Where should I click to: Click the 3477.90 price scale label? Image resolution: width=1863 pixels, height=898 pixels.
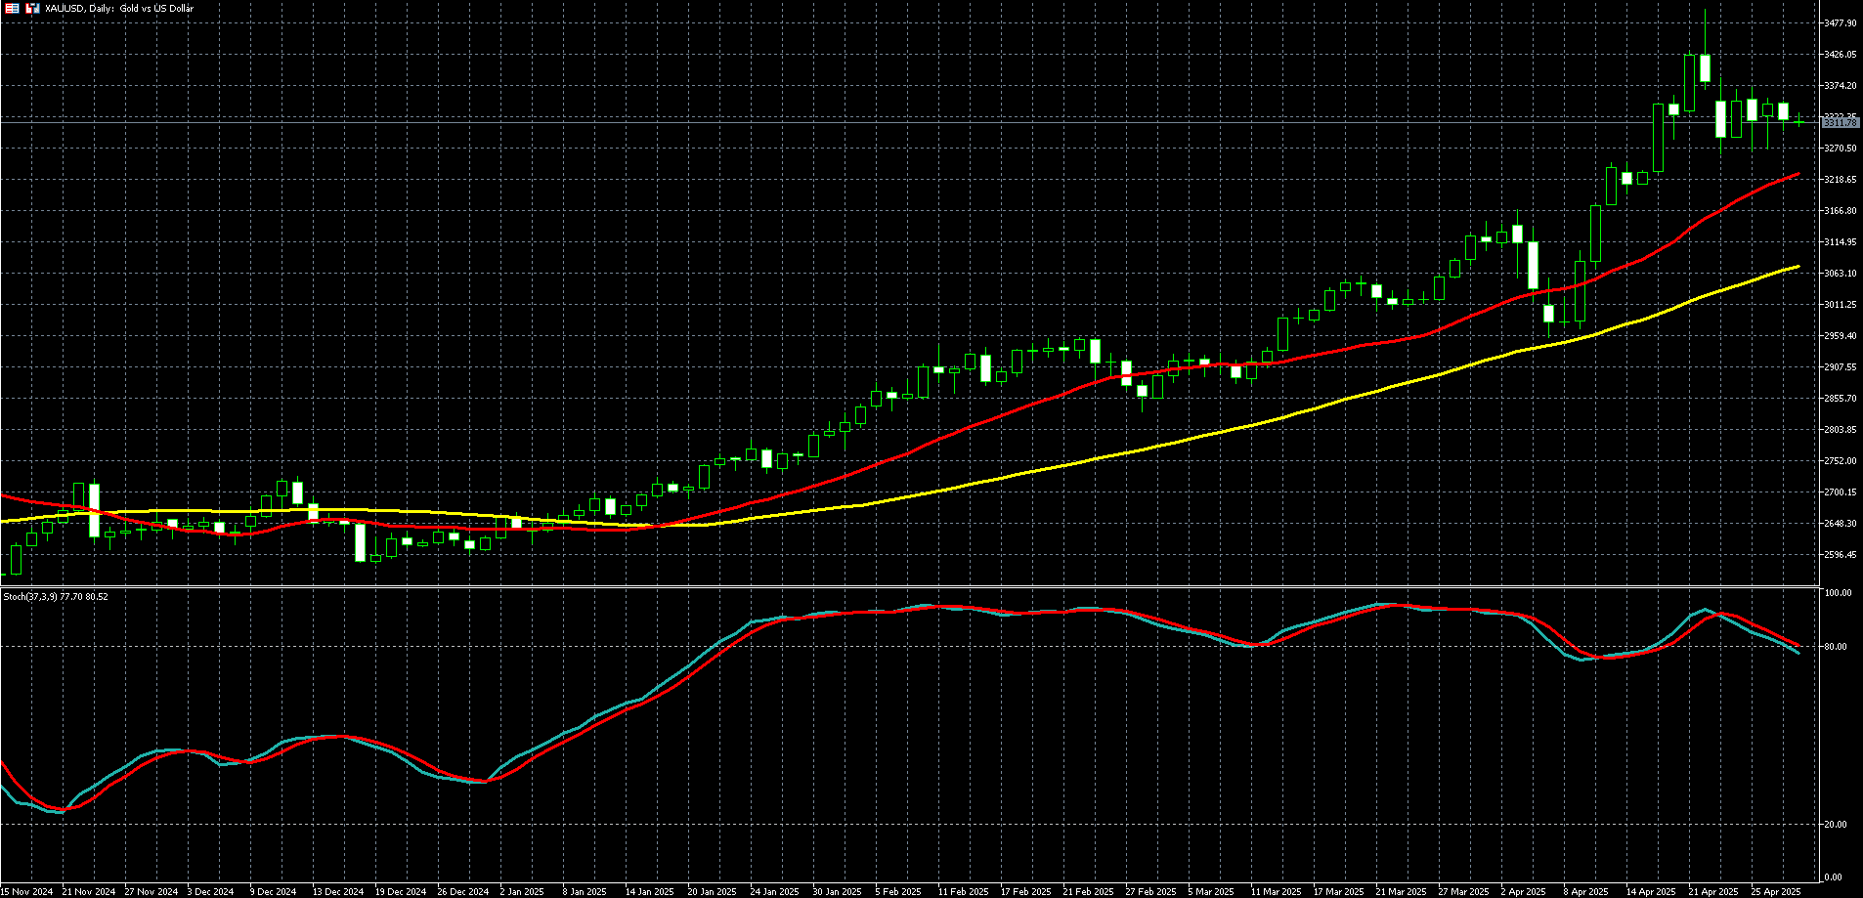tap(1840, 23)
